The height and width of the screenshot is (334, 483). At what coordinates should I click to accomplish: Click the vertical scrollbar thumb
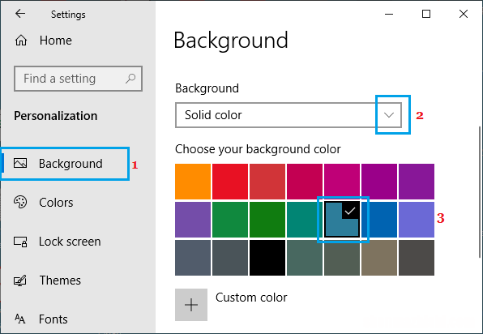(480, 191)
